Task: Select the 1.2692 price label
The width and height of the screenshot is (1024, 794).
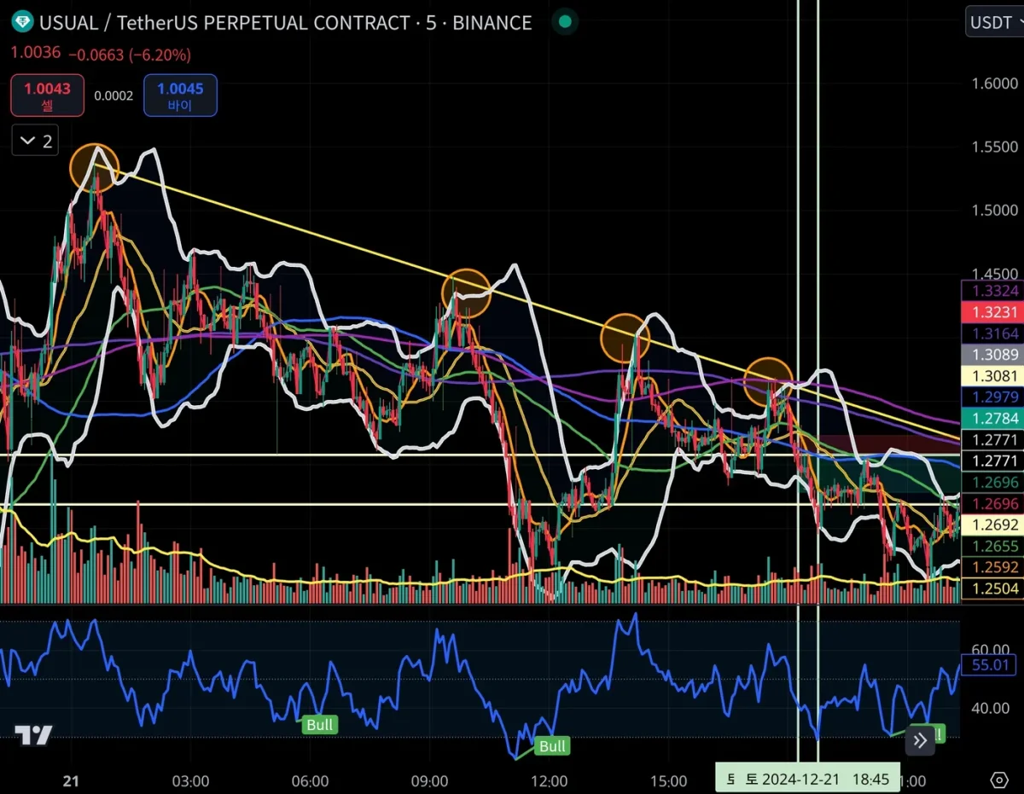Action: pos(992,525)
